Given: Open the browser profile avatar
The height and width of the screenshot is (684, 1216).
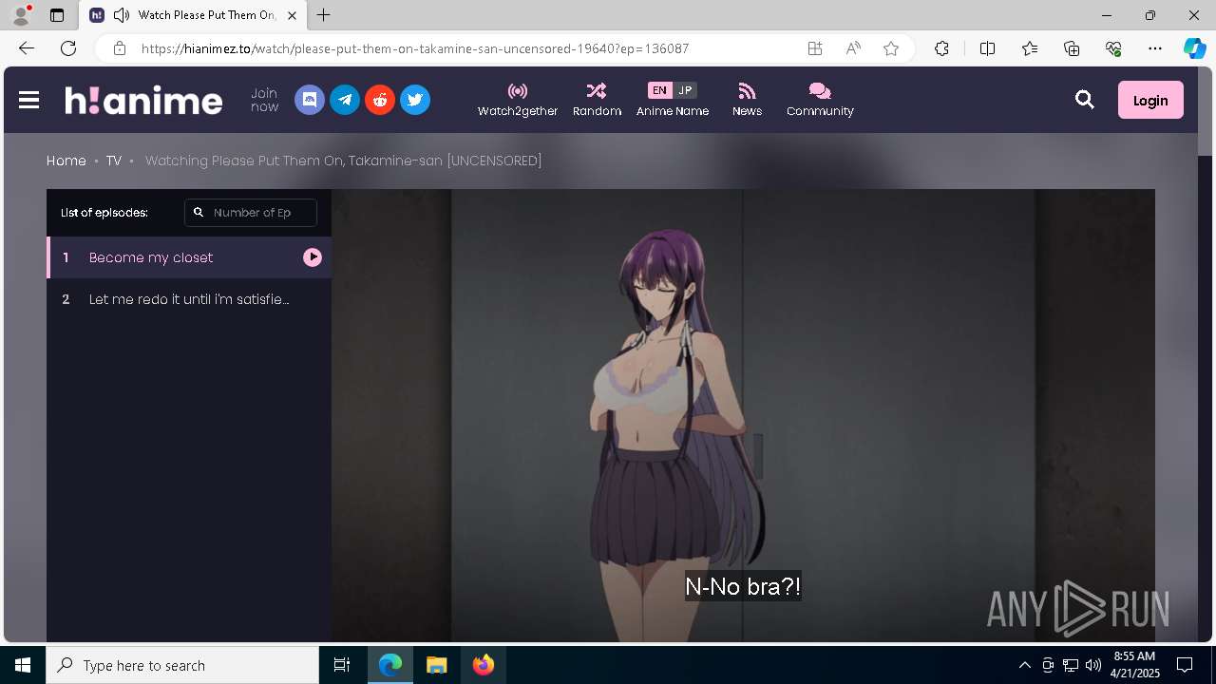Looking at the screenshot, I should coord(21,15).
